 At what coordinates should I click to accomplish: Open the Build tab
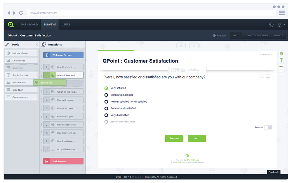[236, 35]
